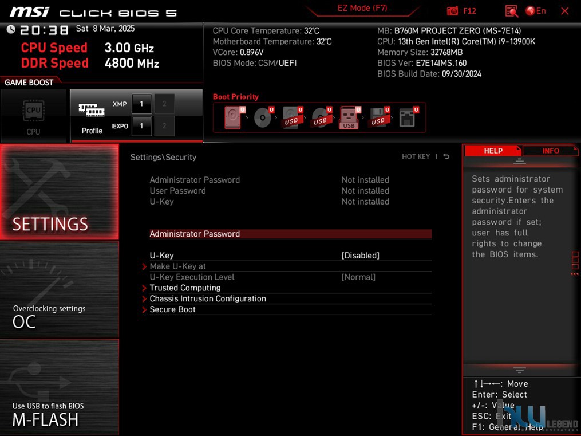The height and width of the screenshot is (436, 581).
Task: Click the time 20:38 display
Action: pyautogui.click(x=45, y=30)
